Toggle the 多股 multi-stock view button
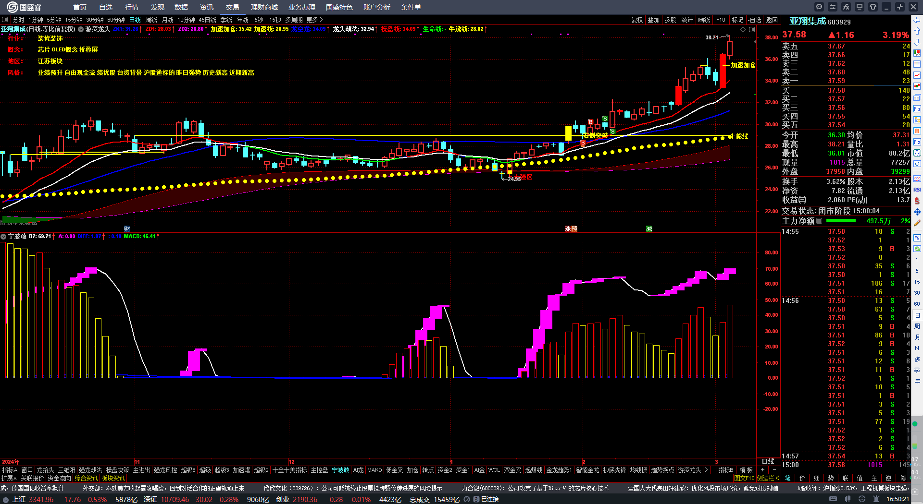 tap(670, 20)
